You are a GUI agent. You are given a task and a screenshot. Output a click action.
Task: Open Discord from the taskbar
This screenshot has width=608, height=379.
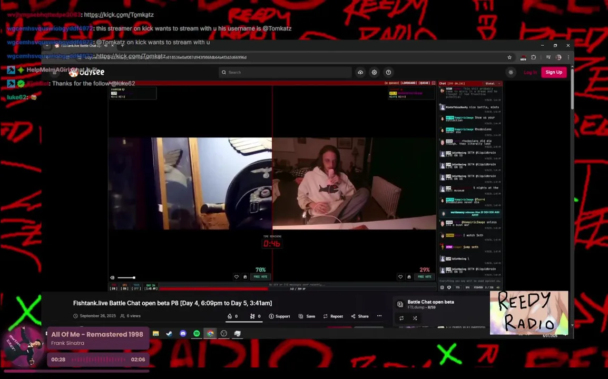click(183, 334)
